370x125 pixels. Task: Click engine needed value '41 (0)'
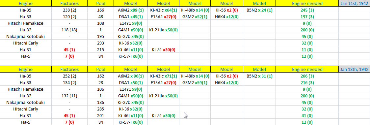coord(307,116)
